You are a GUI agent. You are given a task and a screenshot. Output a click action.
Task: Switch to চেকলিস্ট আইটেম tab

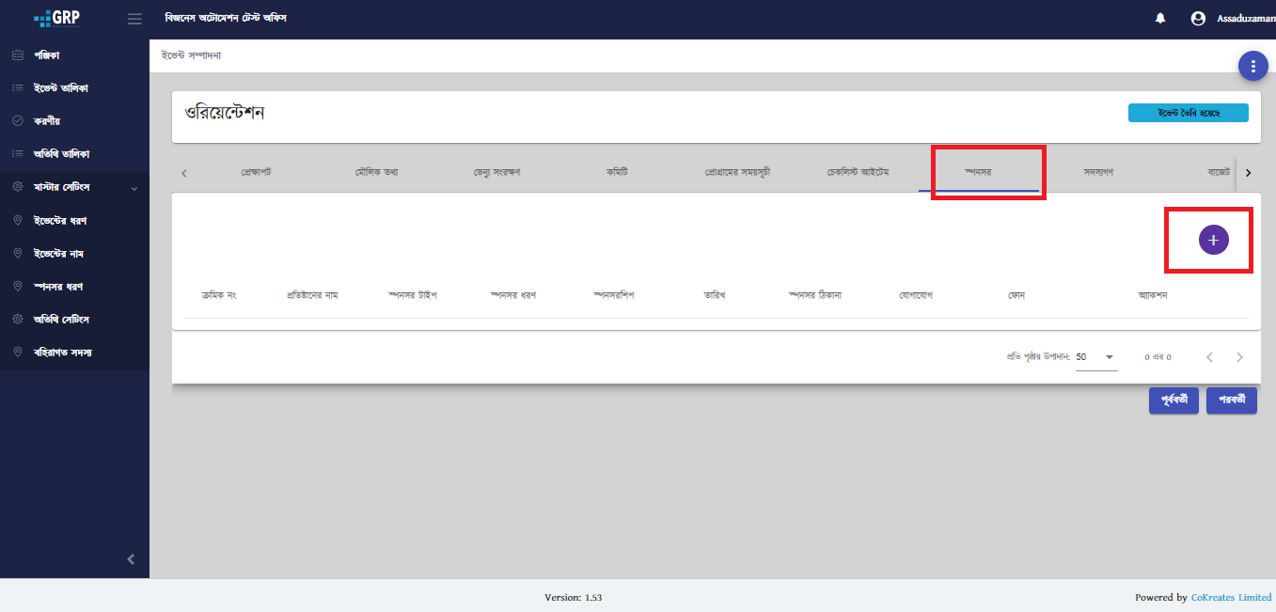pyautogui.click(x=858, y=173)
